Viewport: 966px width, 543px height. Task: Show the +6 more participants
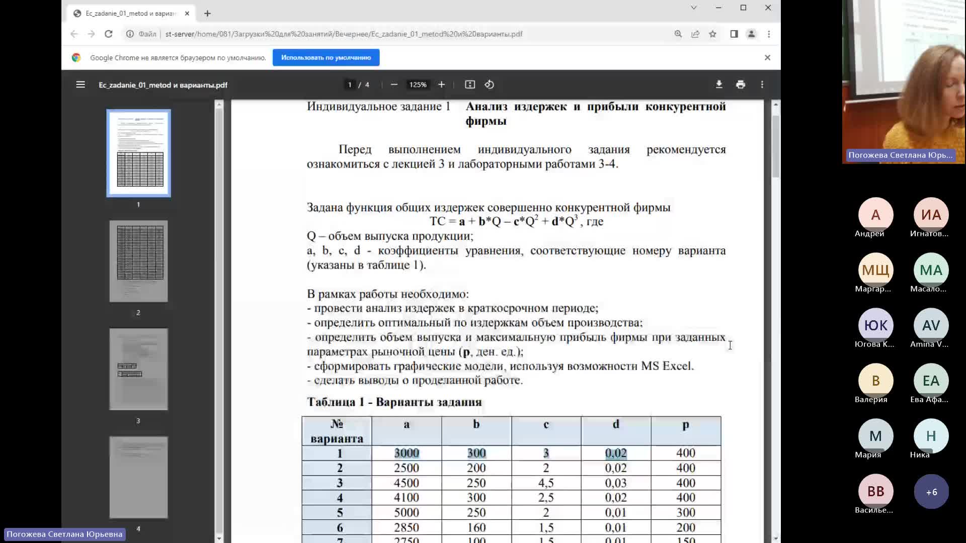[x=931, y=492]
